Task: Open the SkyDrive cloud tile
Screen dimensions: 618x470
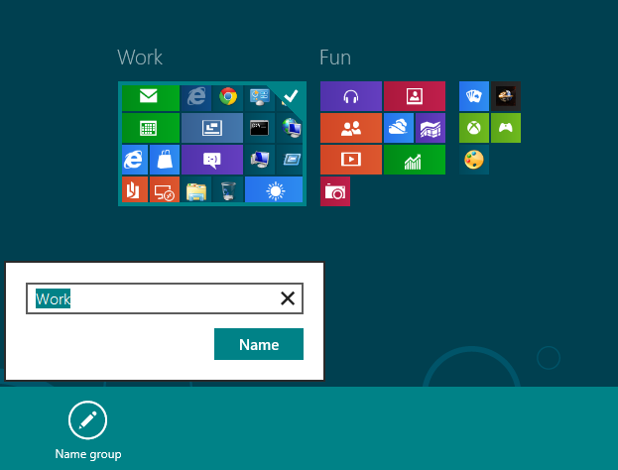Action: click(x=398, y=128)
